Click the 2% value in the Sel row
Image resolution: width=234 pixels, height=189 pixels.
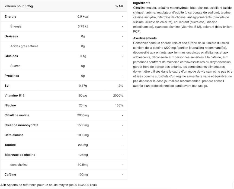pos(121,86)
